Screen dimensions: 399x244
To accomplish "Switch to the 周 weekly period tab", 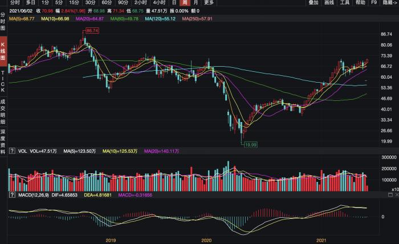I will 185,3.
